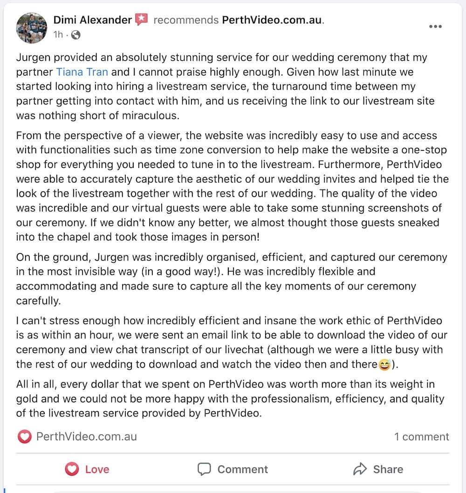Open the PerthVideo.com.au page link in header

coord(272,20)
